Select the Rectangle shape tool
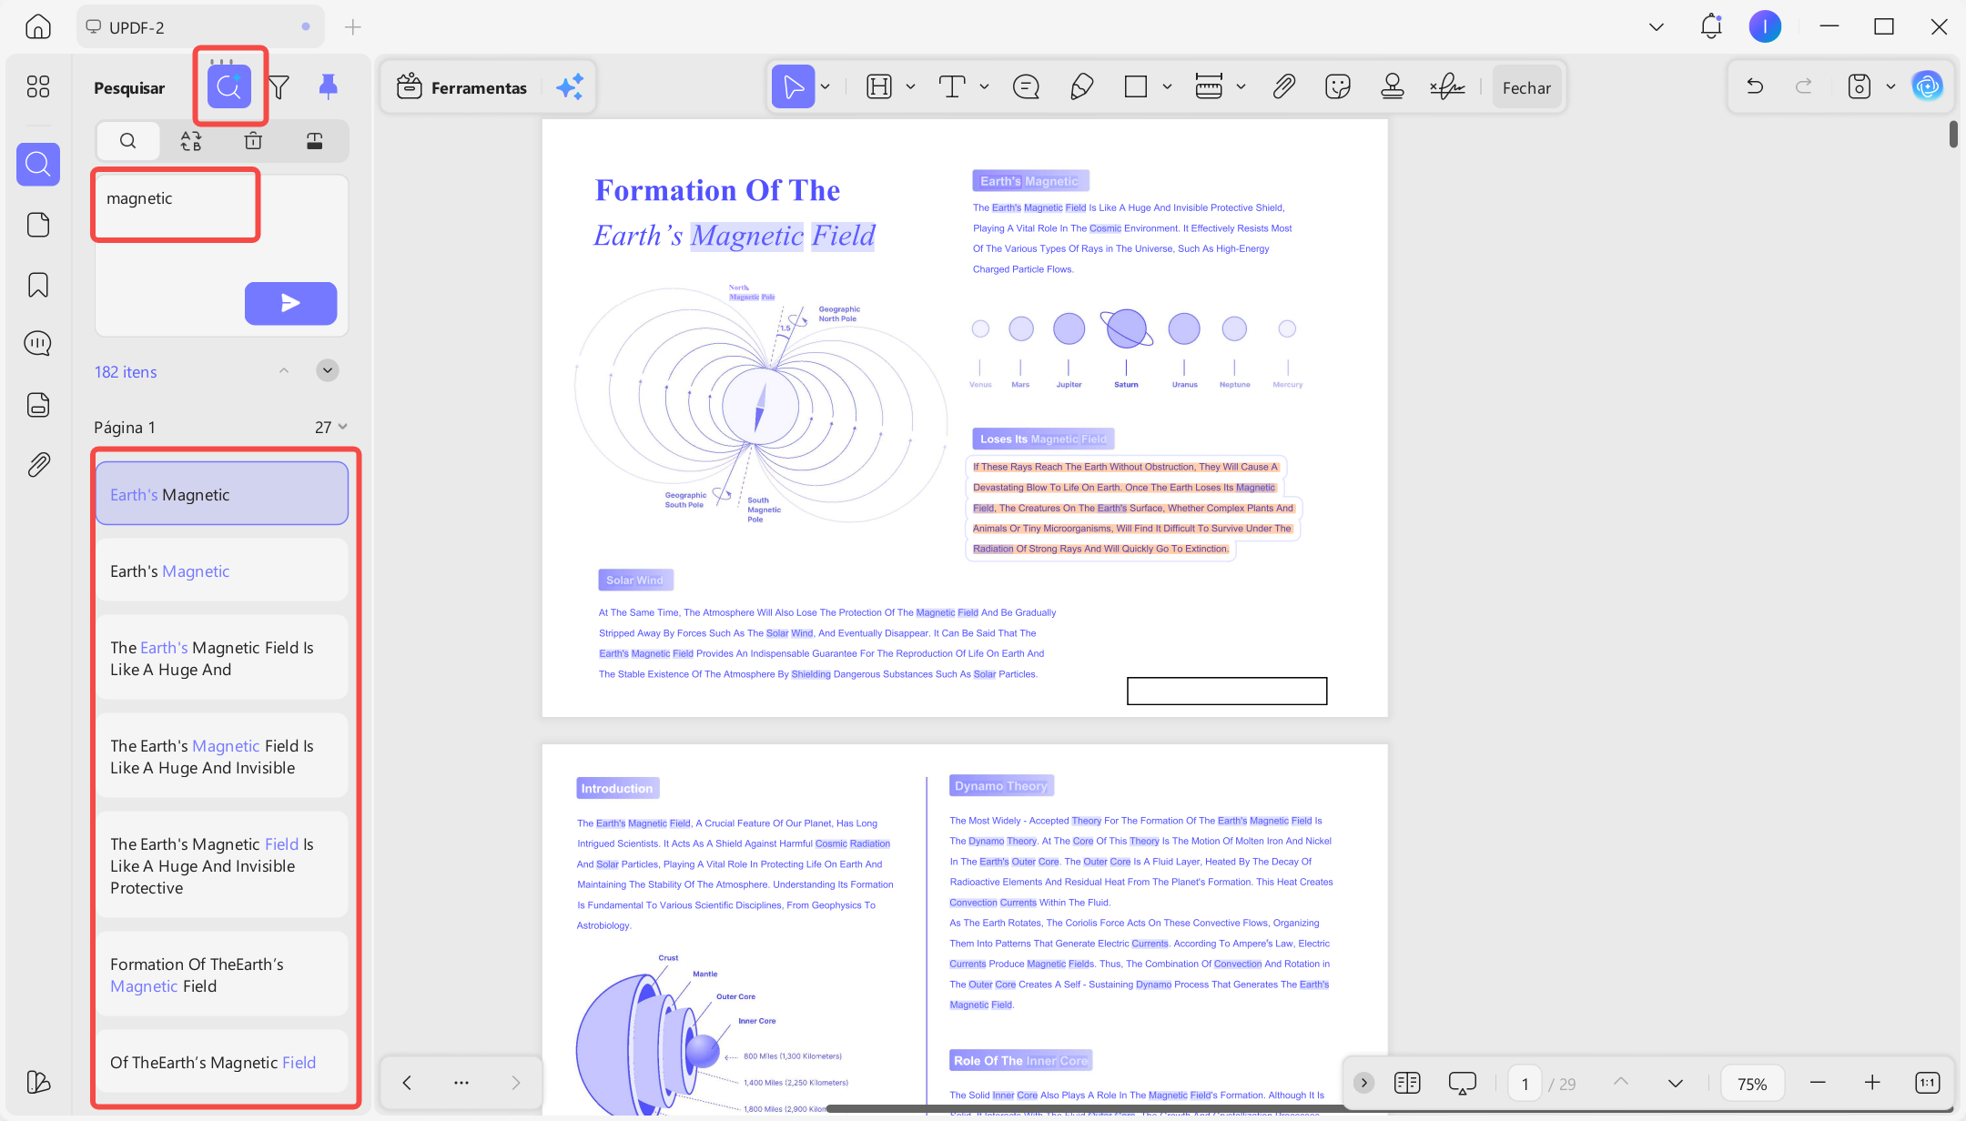Viewport: 1966px width, 1121px height. coord(1136,87)
